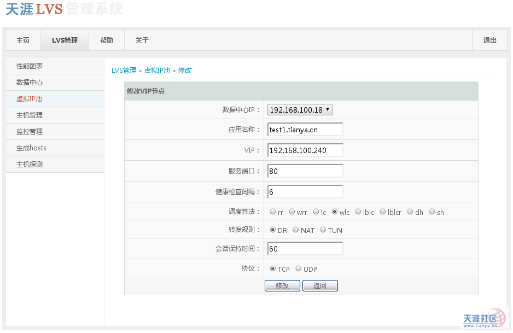
Task: Select TUN forwarding rule radio
Action: click(x=323, y=230)
